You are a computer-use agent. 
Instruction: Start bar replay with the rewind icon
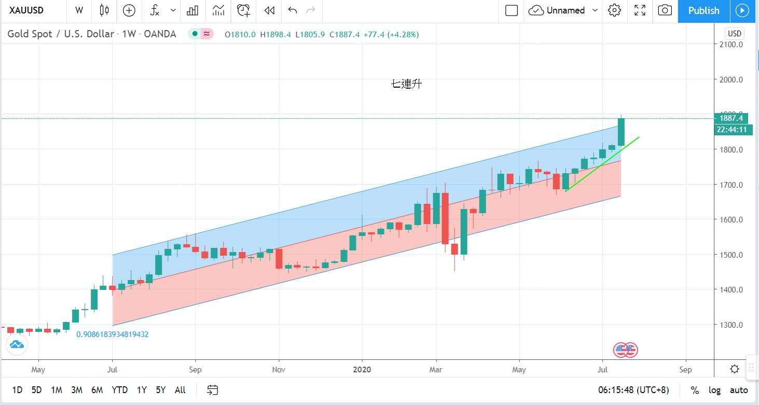pos(269,10)
